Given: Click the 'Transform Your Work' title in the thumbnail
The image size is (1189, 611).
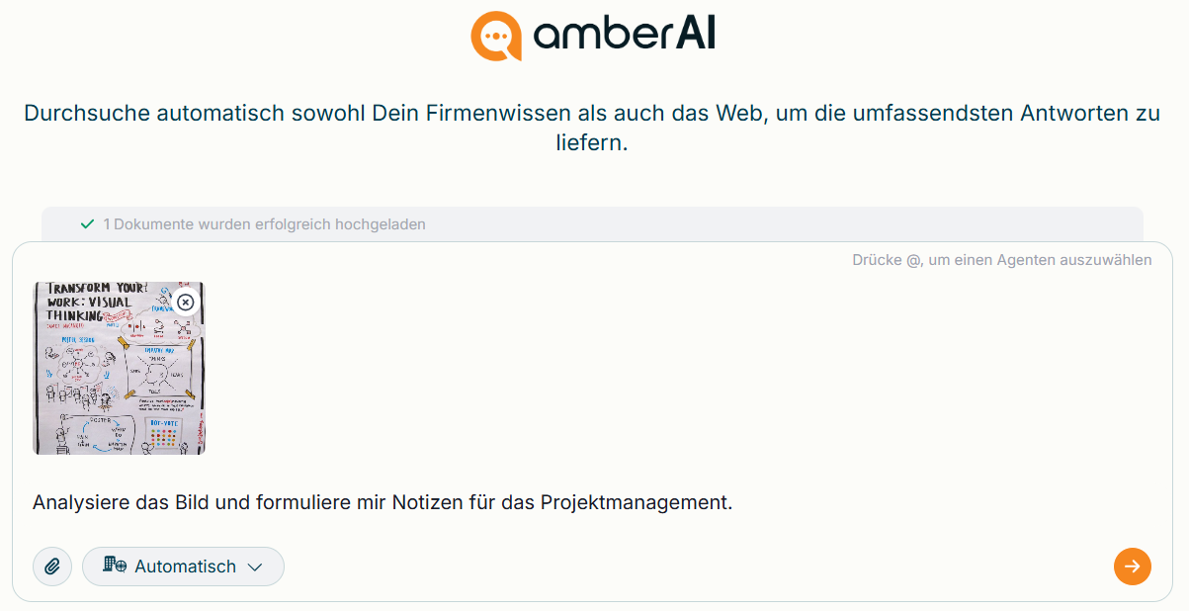Looking at the screenshot, I should pos(94,302).
